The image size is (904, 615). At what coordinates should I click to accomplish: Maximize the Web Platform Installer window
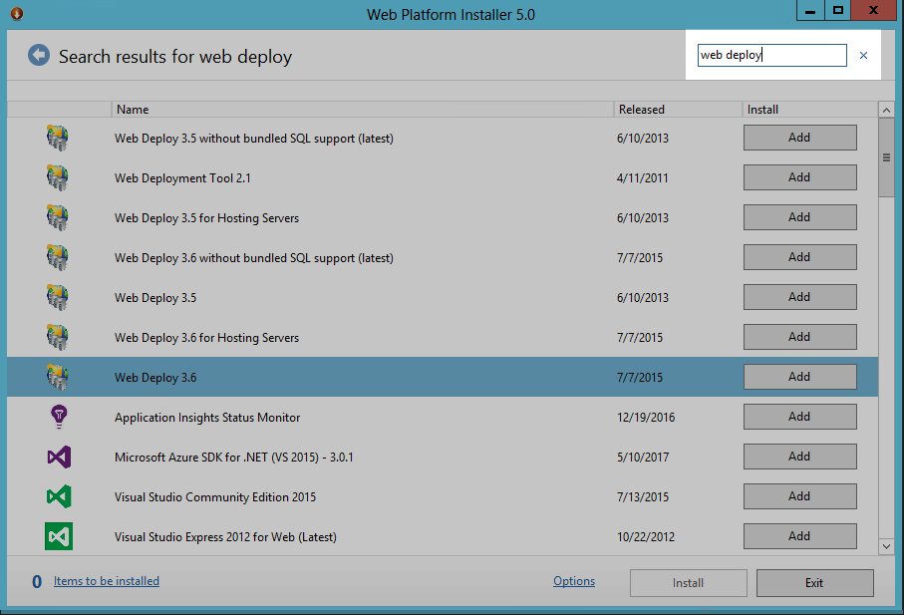pos(837,10)
